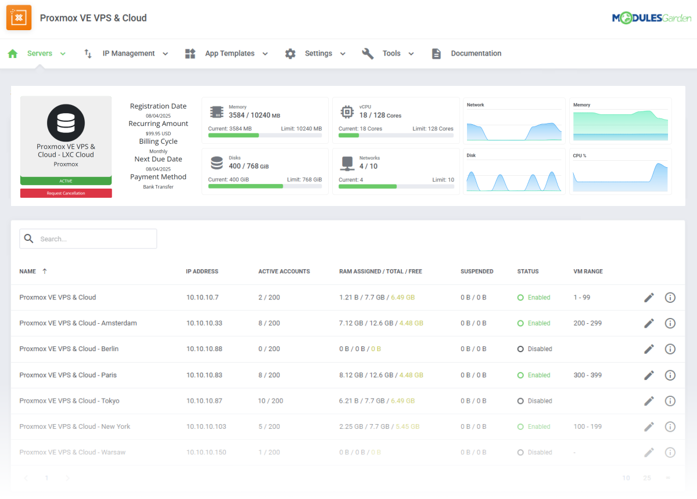Expand the Tools dropdown chevron

pyautogui.click(x=411, y=53)
